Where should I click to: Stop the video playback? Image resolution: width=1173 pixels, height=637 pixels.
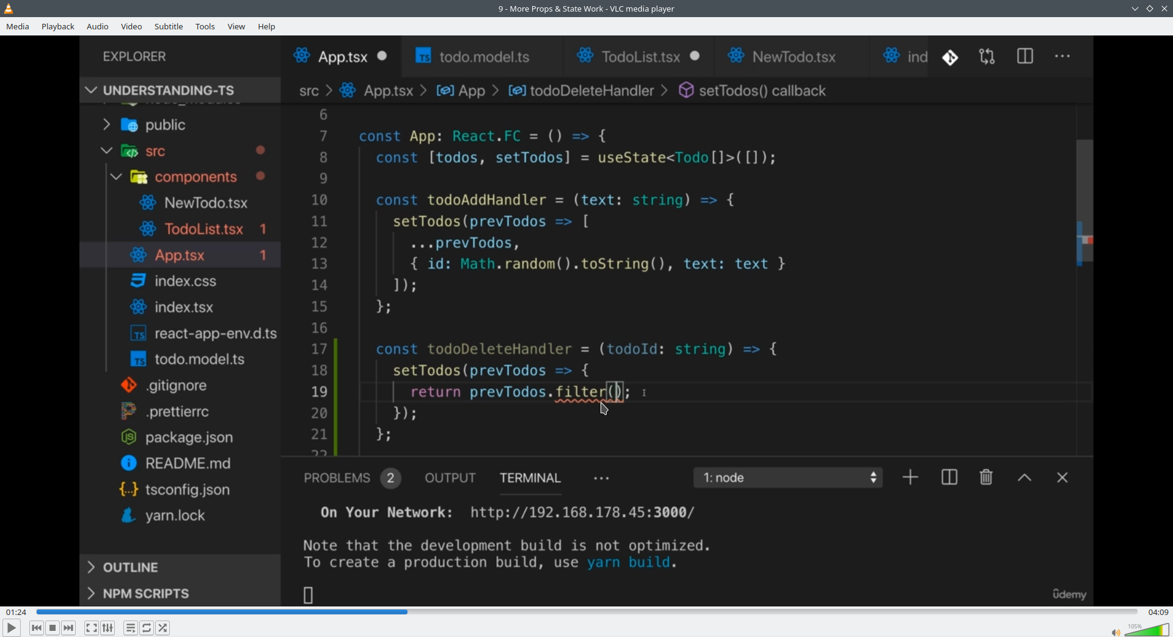(x=53, y=628)
